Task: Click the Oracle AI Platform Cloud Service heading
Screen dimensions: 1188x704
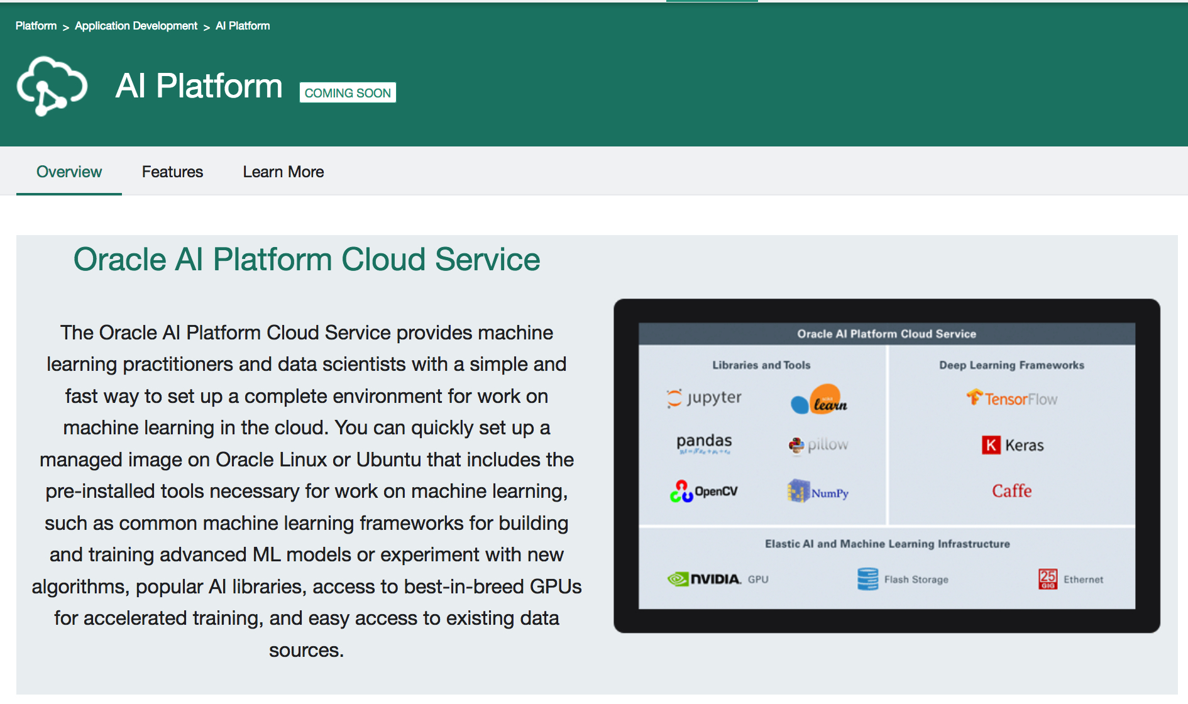Action: coord(307,260)
